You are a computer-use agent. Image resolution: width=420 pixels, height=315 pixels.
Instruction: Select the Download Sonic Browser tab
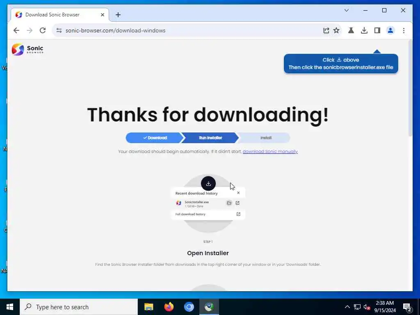(60, 15)
